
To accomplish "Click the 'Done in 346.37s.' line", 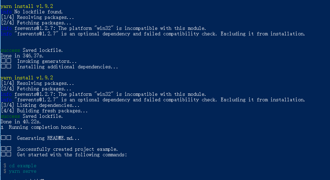I will tap(21, 56).
